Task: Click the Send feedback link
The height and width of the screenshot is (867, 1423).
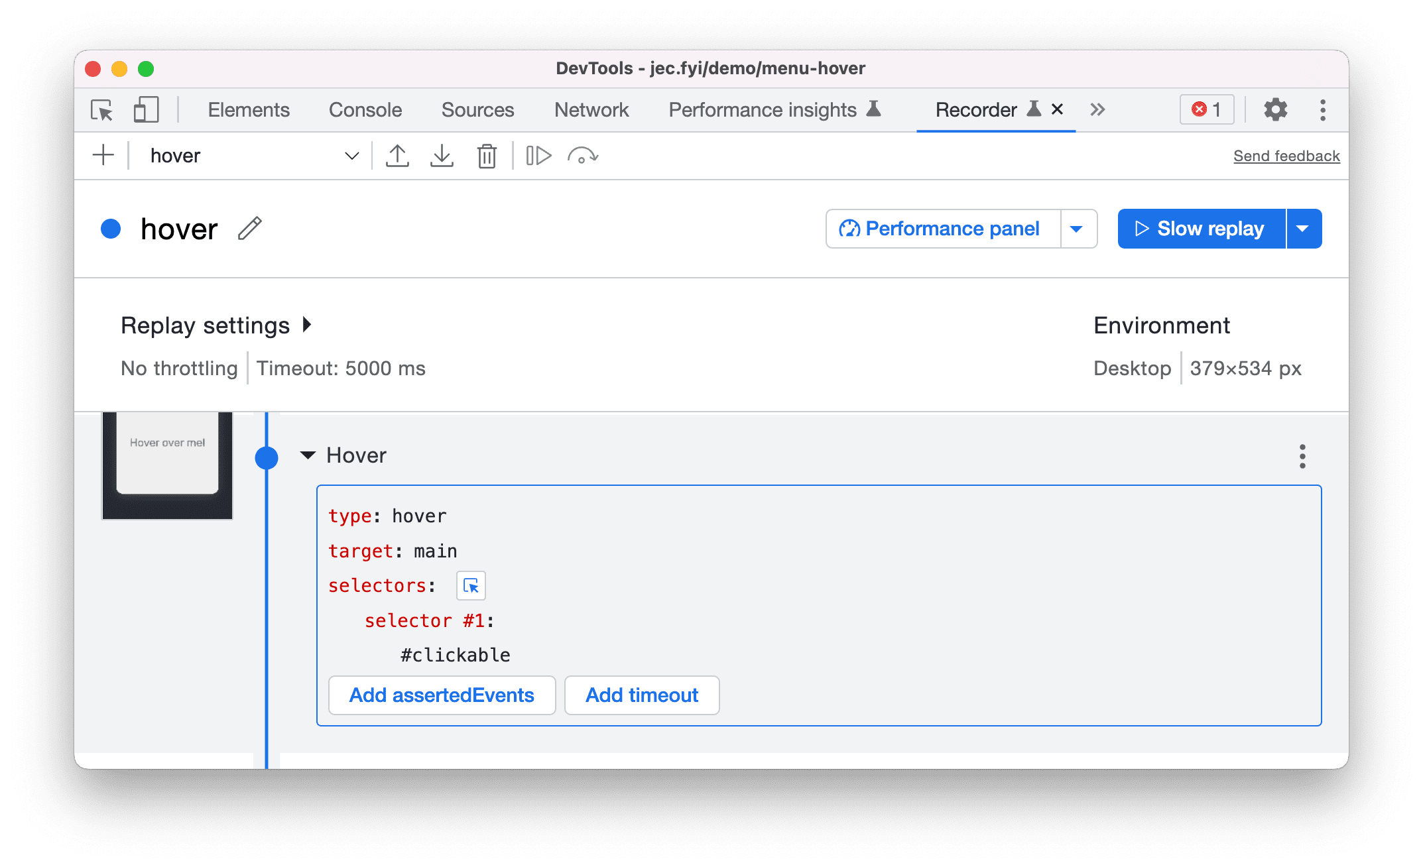Action: 1286,154
